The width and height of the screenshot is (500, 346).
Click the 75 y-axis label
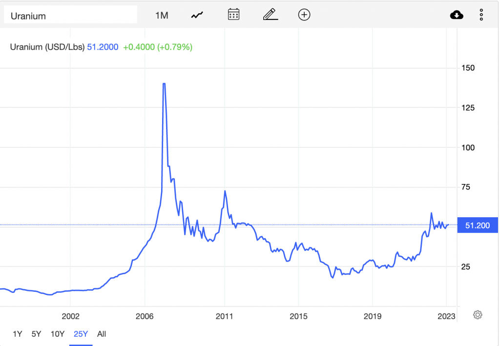pyautogui.click(x=466, y=187)
